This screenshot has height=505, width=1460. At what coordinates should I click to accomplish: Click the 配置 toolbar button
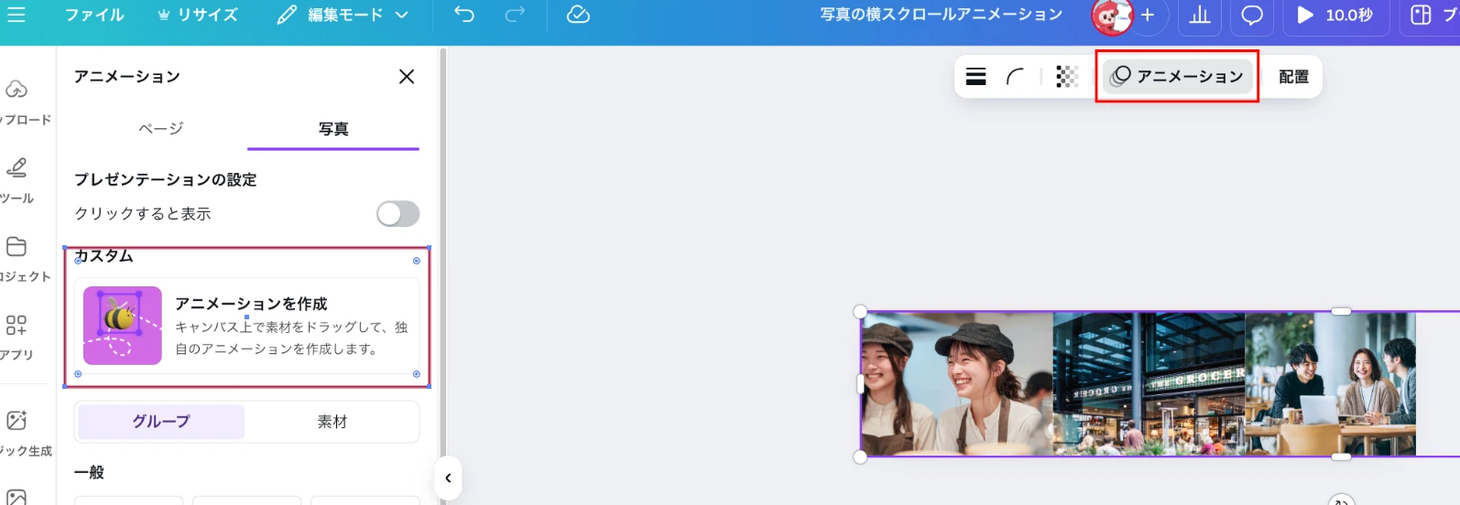[x=1293, y=77]
